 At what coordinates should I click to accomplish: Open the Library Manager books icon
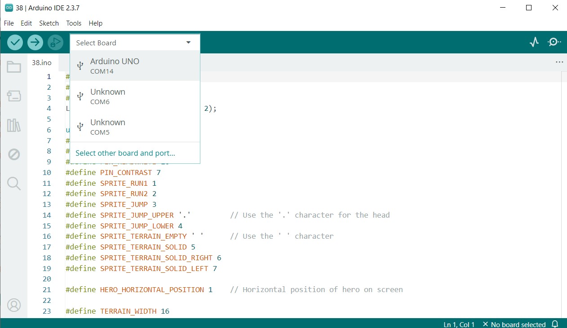click(14, 125)
